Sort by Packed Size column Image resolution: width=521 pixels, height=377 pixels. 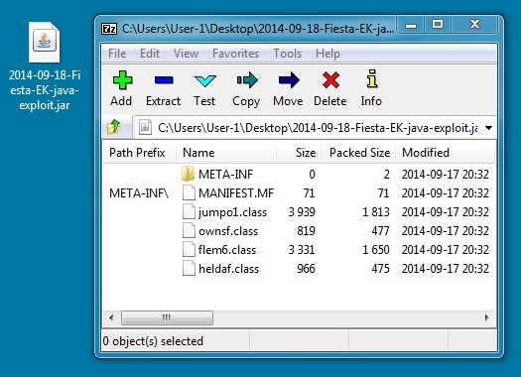coord(359,153)
